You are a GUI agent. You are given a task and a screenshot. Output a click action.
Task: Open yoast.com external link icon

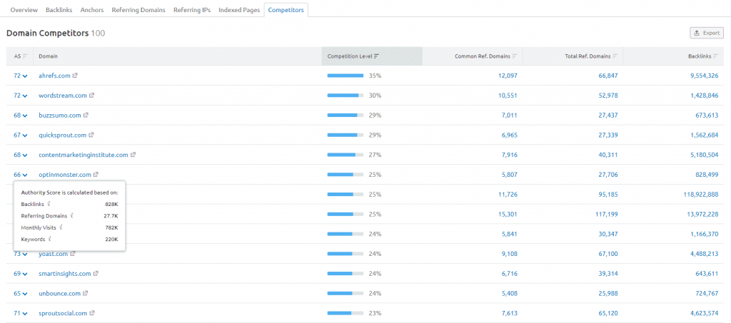tap(73, 254)
